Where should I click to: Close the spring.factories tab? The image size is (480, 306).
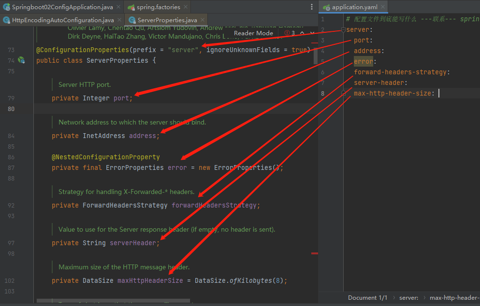click(186, 7)
